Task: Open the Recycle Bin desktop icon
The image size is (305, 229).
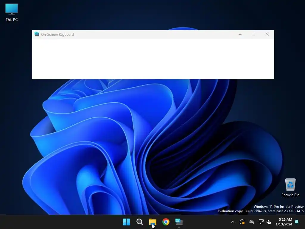Action: click(290, 188)
